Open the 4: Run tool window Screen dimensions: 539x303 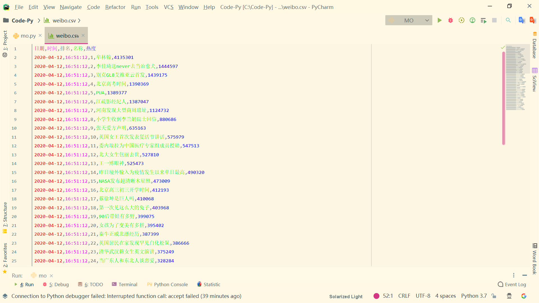coord(24,284)
